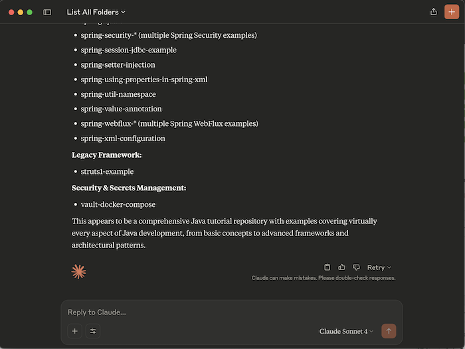Click the Claude starburst logo
465x349 pixels.
(79, 271)
